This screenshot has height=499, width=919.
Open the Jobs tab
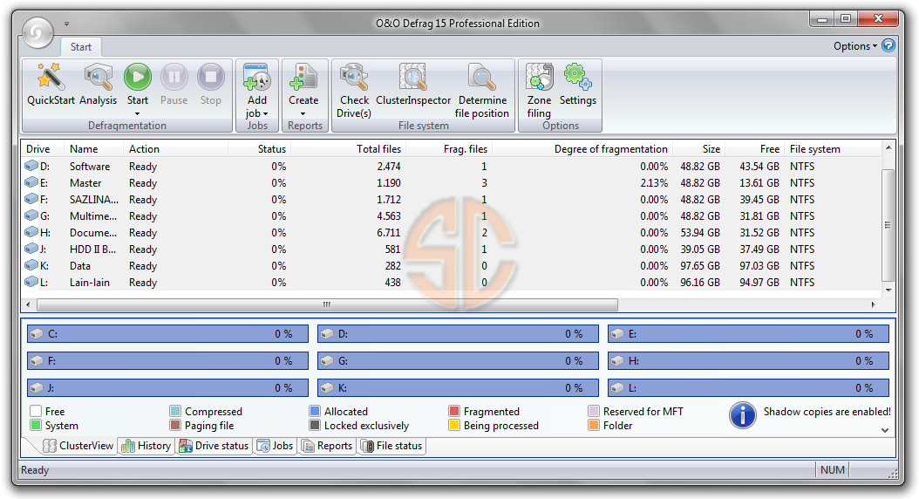(275, 446)
